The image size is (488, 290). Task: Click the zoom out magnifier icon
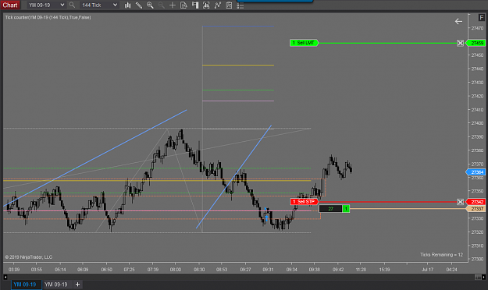point(161,5)
